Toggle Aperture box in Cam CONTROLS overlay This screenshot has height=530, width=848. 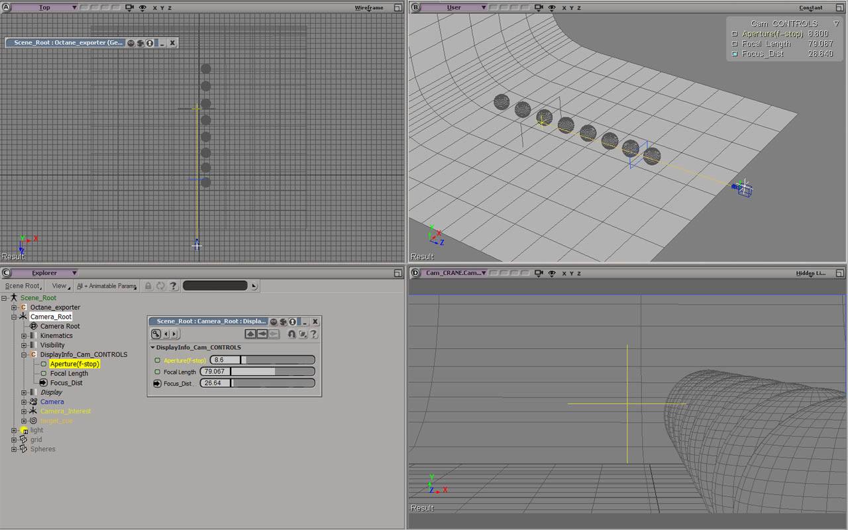tap(734, 34)
